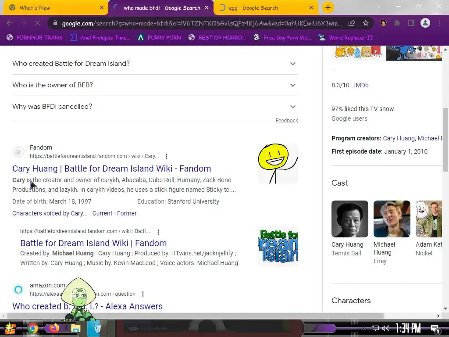This screenshot has width=449, height=337.
Task: Open the Chrome profile avatar
Action: click(x=425, y=23)
